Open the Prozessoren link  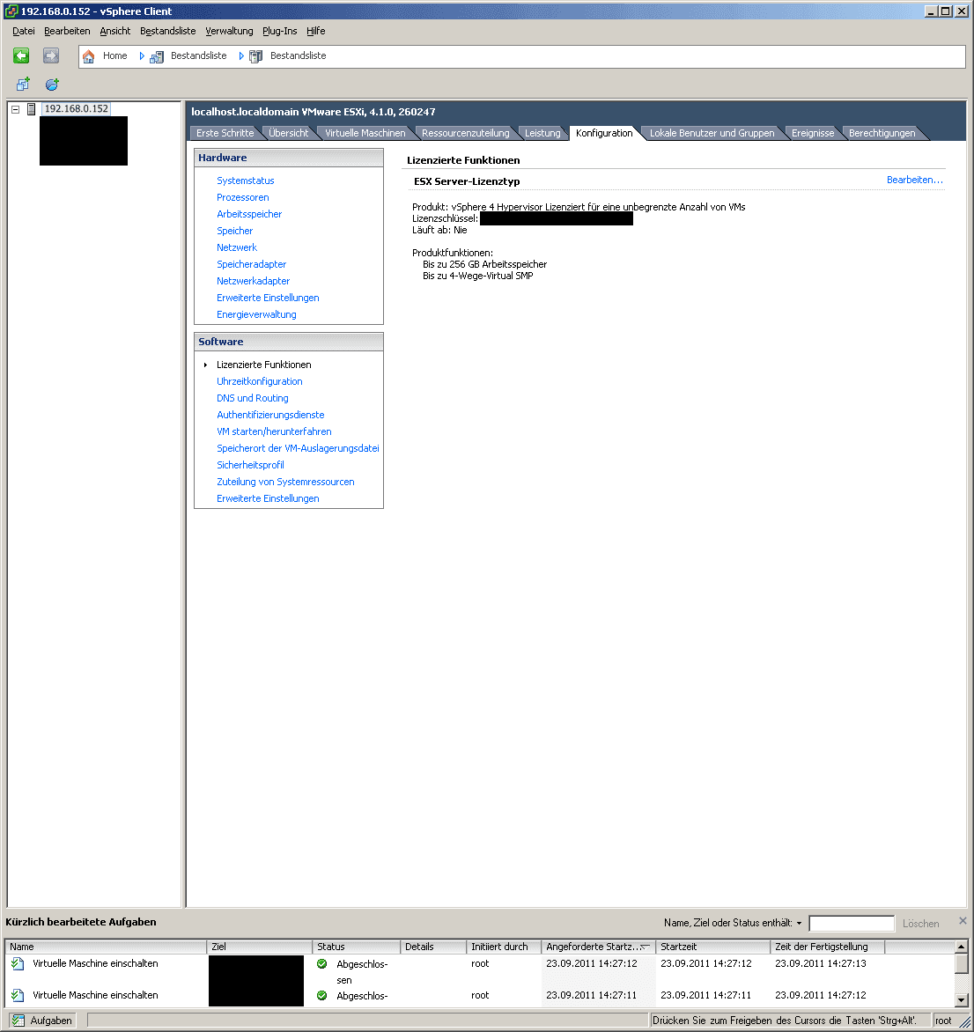point(243,197)
